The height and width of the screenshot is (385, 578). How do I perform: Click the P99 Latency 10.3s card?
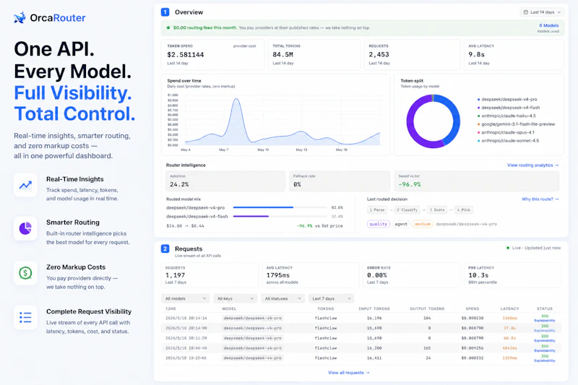(513, 274)
